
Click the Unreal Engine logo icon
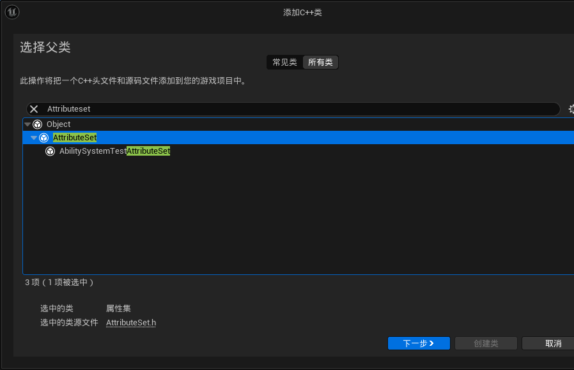(12, 11)
